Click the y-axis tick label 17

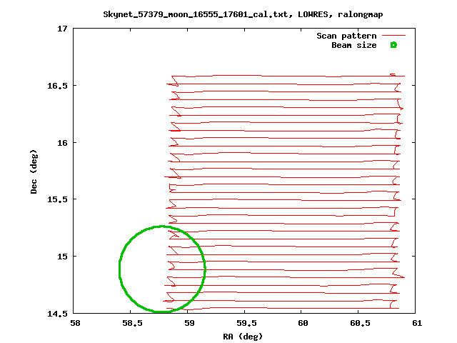pos(62,29)
